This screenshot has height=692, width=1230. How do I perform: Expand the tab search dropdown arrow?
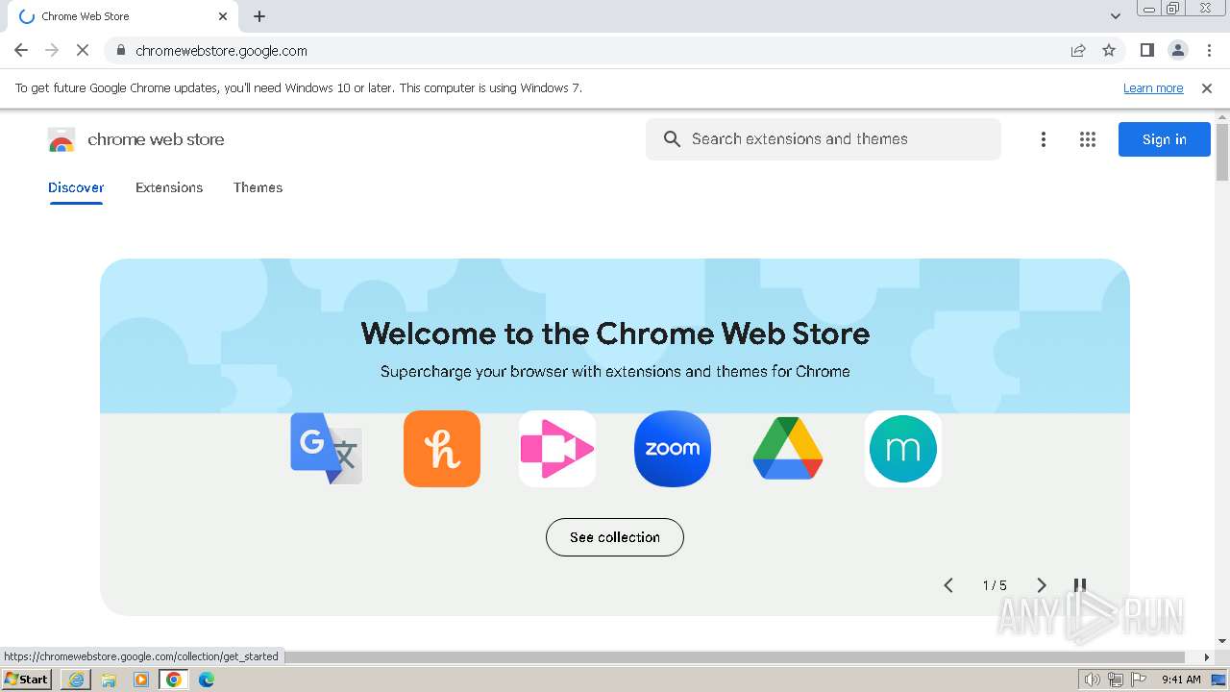pyautogui.click(x=1116, y=16)
